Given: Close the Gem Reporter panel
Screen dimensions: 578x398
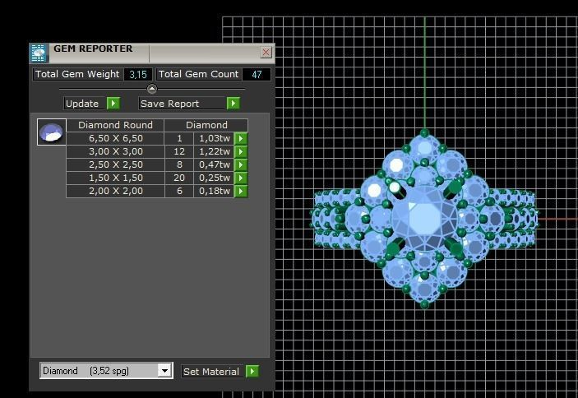Looking at the screenshot, I should (x=266, y=53).
